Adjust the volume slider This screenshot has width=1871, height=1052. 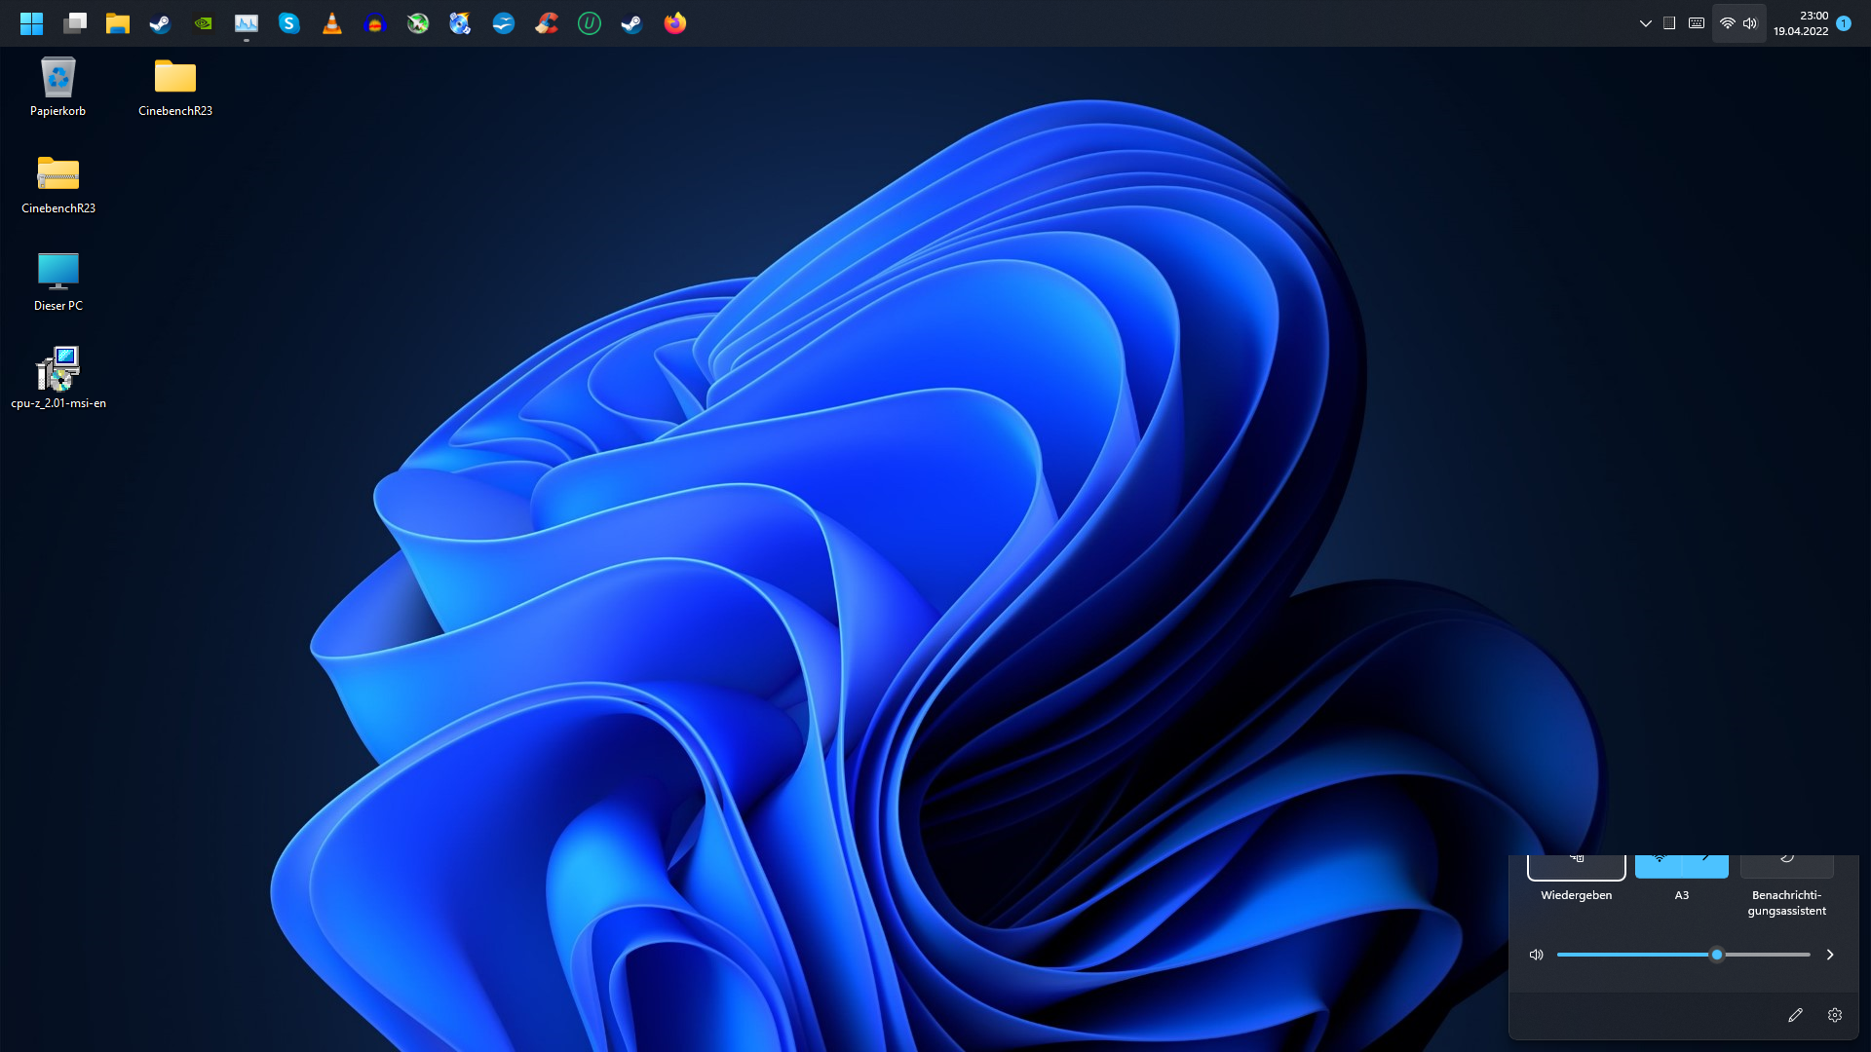pos(1717,955)
